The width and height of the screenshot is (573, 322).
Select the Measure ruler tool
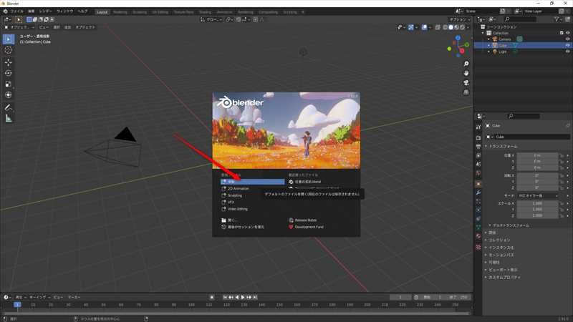(9, 118)
